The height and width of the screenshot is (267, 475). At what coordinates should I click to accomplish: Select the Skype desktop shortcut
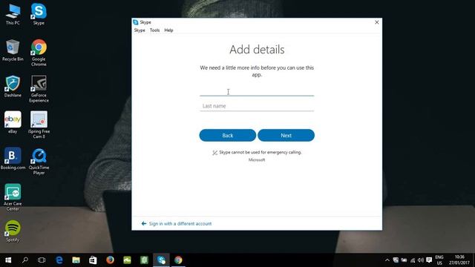pyautogui.click(x=39, y=14)
